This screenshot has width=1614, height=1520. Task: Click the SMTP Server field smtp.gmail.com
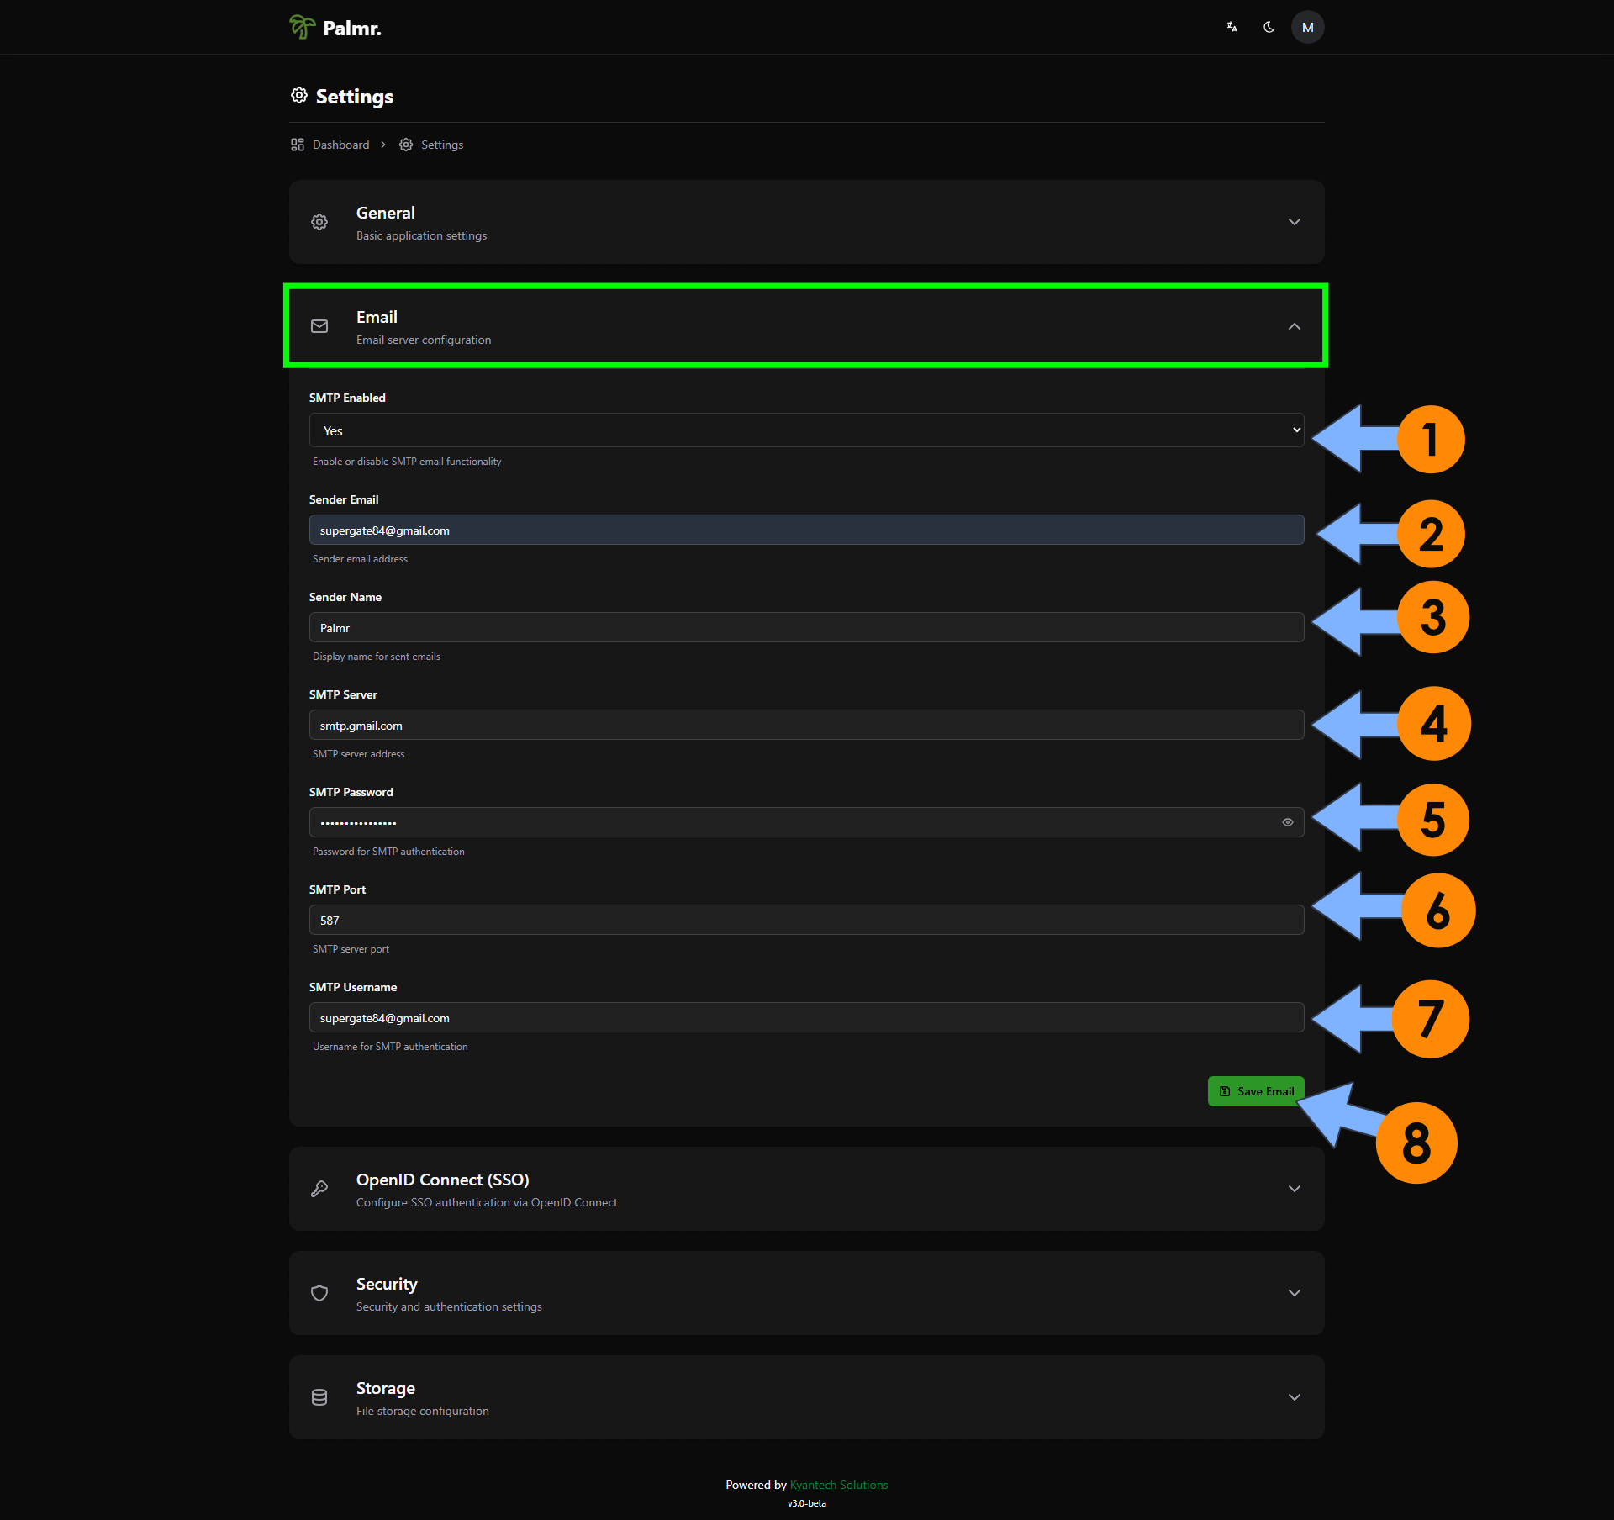(x=807, y=725)
